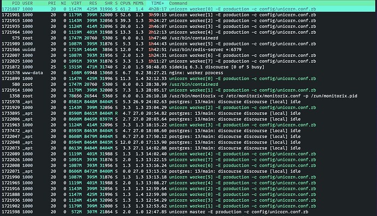Select unicorn worker[6] row with time 1h24:31
377x216 pixels.
pyautogui.click(x=188, y=55)
